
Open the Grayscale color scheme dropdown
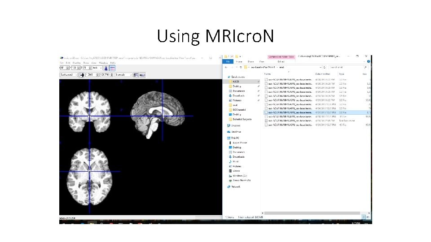123,75
